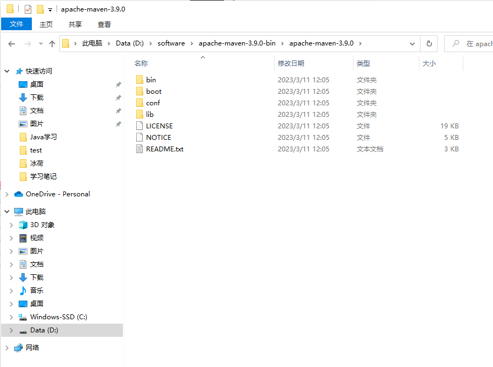Select the lib folder icon

[139, 114]
